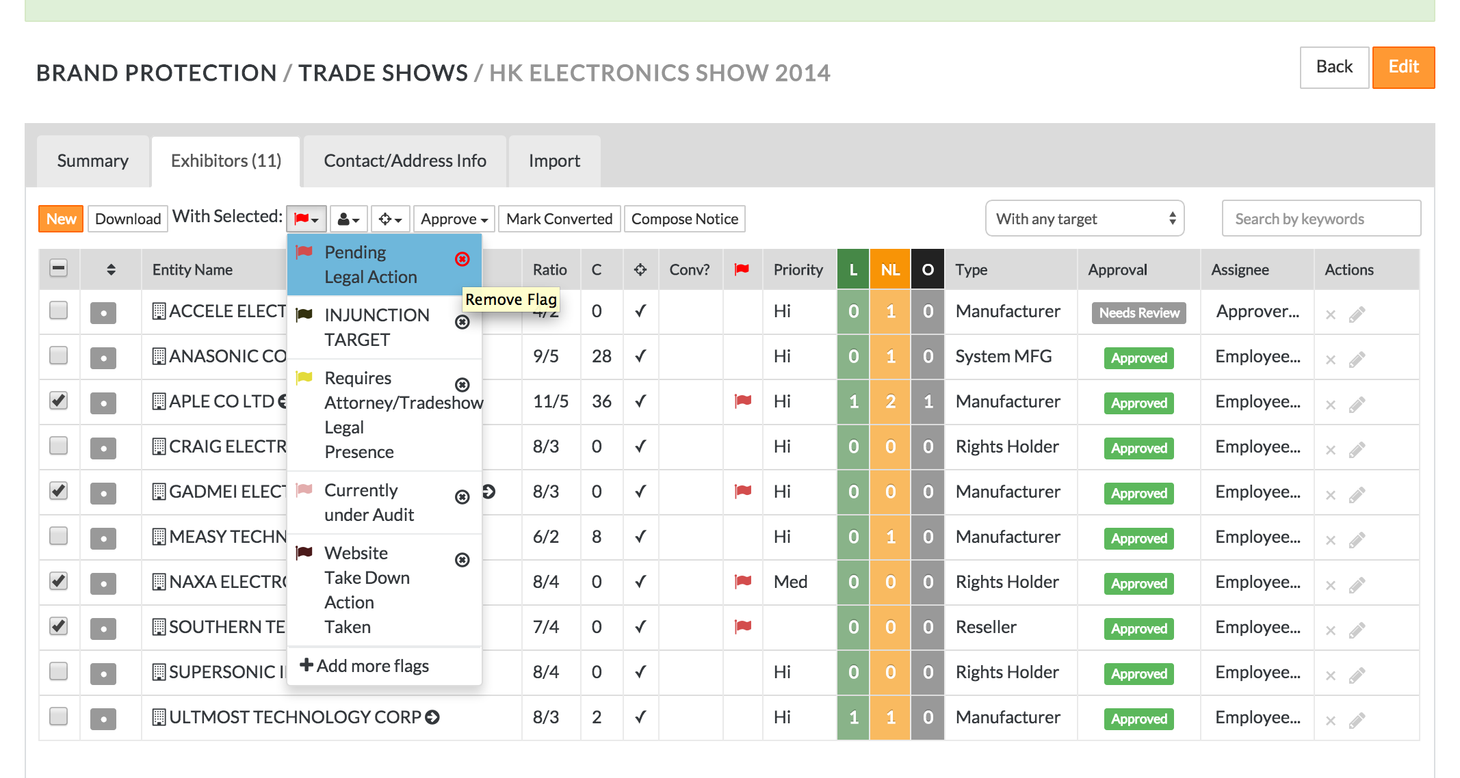Remove the INJUNCTION TARGET flag
Screen dimensions: 1460x778
462,322
